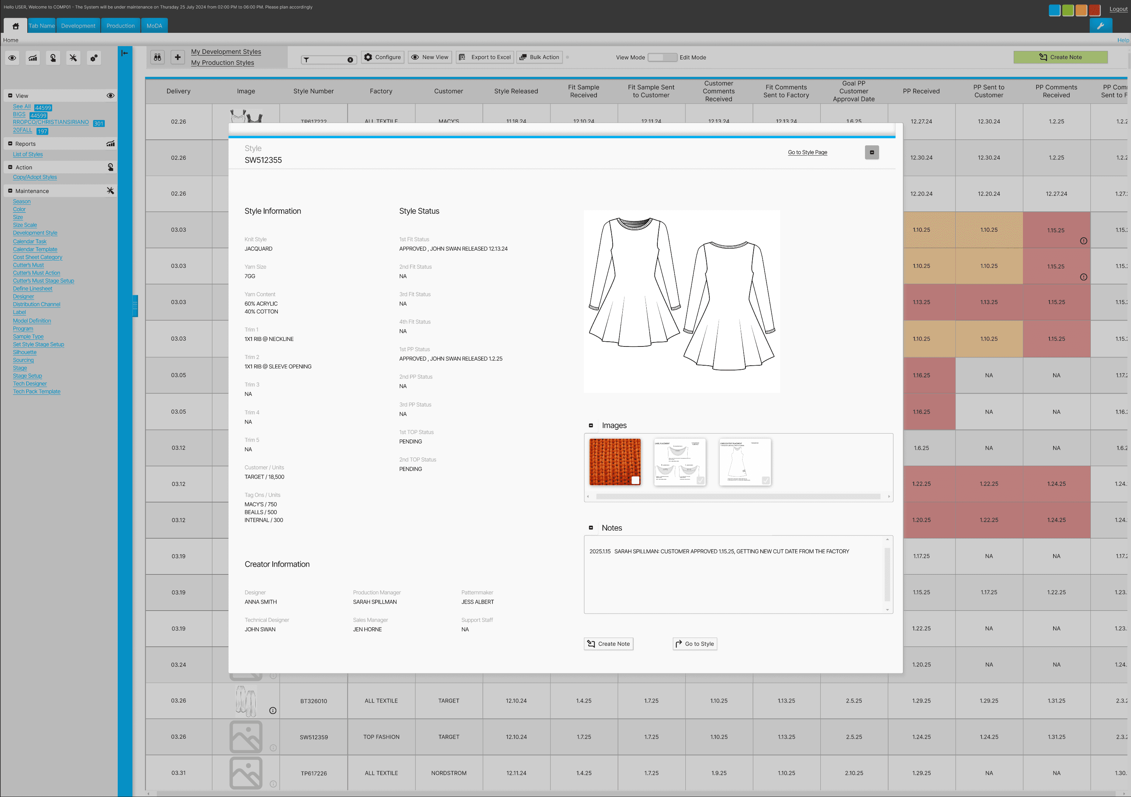Switch to the Production tab
The image size is (1131, 797).
point(120,26)
